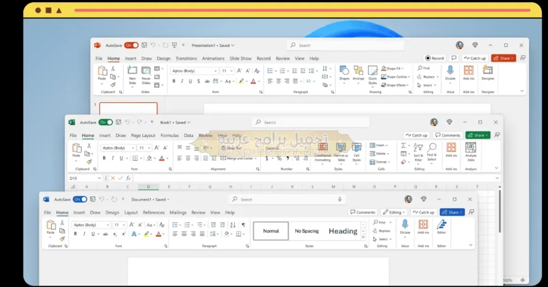The height and width of the screenshot is (287, 548).
Task: Open Transitions tab in PowerPoint
Action: [x=186, y=58]
